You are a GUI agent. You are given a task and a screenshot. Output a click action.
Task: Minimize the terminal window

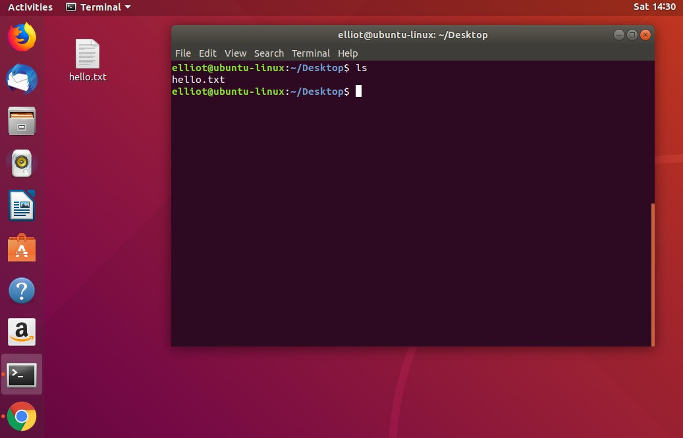tap(618, 35)
